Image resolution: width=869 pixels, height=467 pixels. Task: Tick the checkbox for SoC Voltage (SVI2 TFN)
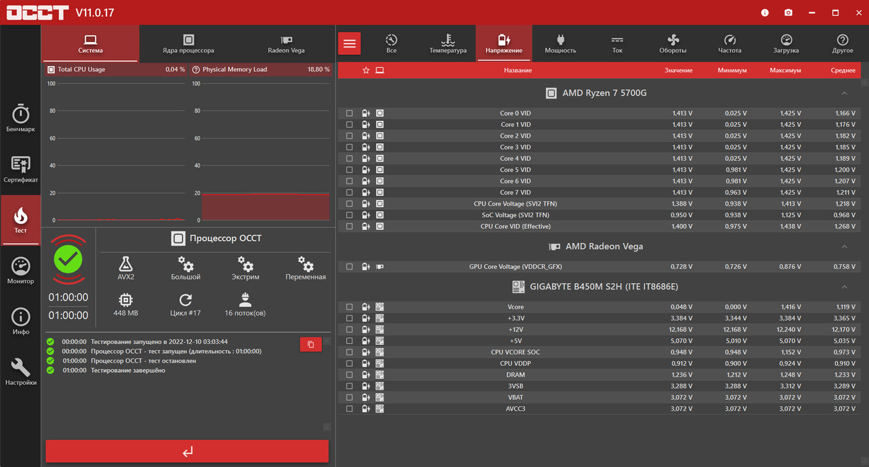click(x=350, y=215)
